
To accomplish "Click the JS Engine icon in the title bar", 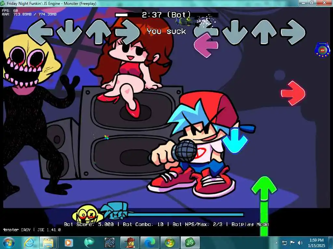I will click(x=3, y=3).
